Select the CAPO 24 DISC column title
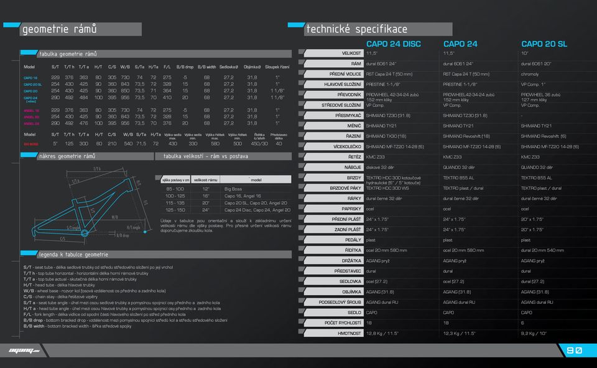The height and width of the screenshot is (368, 597). point(393,44)
